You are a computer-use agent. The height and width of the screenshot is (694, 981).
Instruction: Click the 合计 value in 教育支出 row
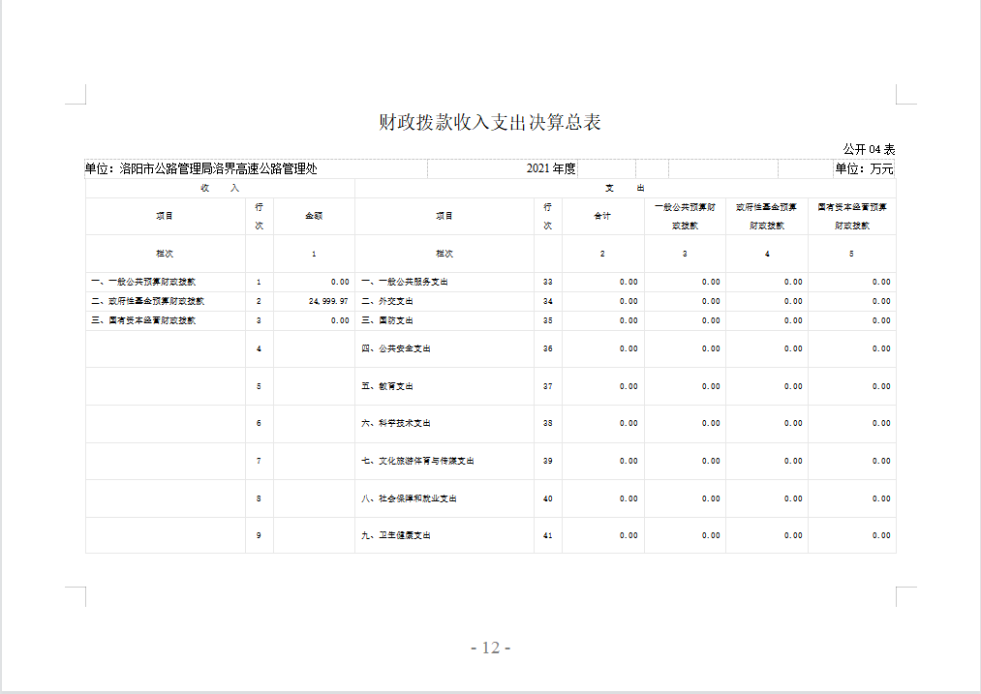click(628, 386)
